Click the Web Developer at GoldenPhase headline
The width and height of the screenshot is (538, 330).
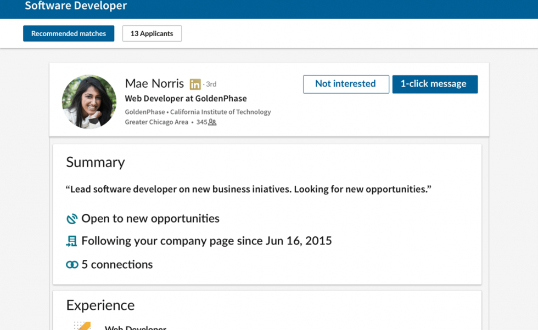[x=186, y=99]
